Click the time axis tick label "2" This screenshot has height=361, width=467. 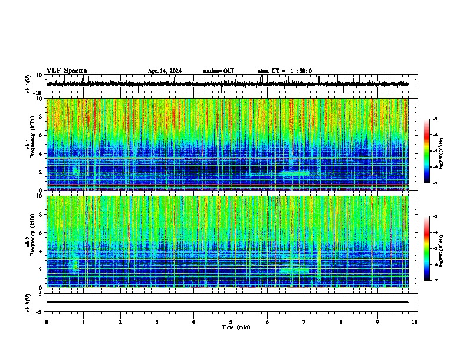[120, 322]
